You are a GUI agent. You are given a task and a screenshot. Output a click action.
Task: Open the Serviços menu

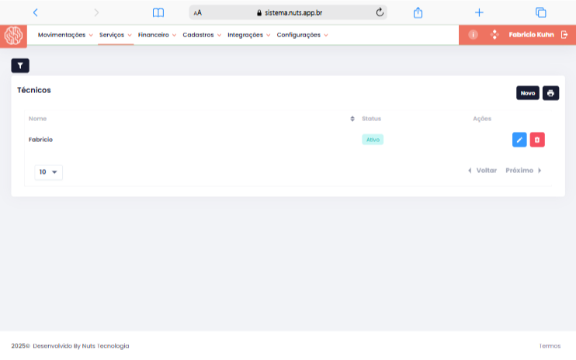[116, 35]
